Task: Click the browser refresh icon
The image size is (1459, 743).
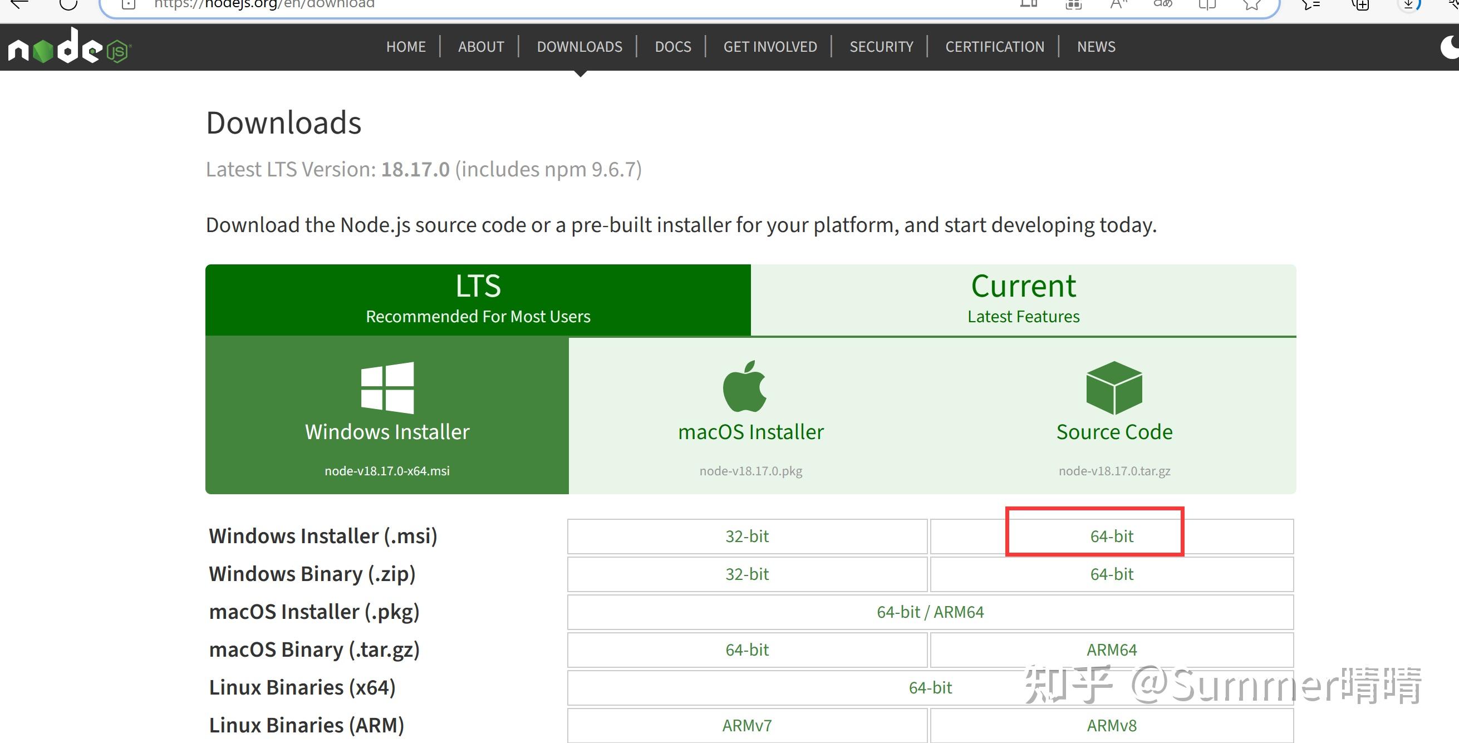Action: click(68, 4)
